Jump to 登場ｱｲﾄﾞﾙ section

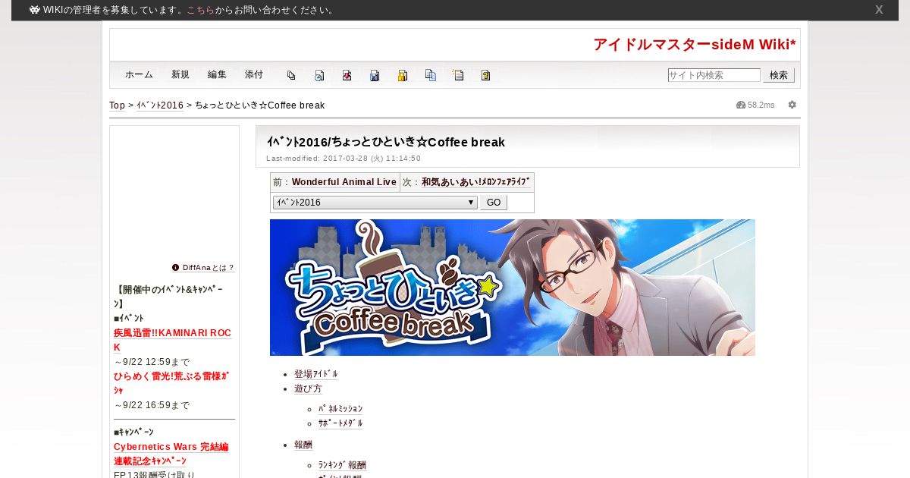[x=316, y=374]
